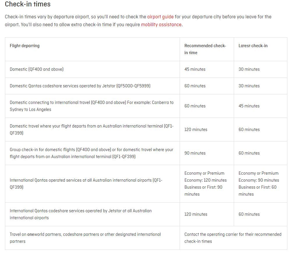Click the 45 minutes latest check-in for connecting travel
The height and width of the screenshot is (253, 292).
pos(249,106)
